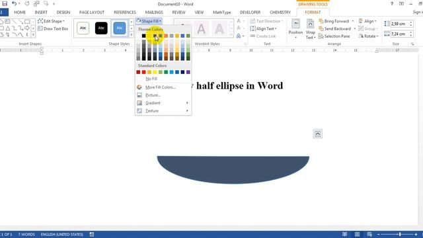Apply the black Abc shape style

click(x=101, y=28)
